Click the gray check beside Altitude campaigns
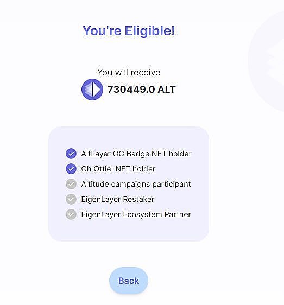The image size is (284, 305). point(71,184)
